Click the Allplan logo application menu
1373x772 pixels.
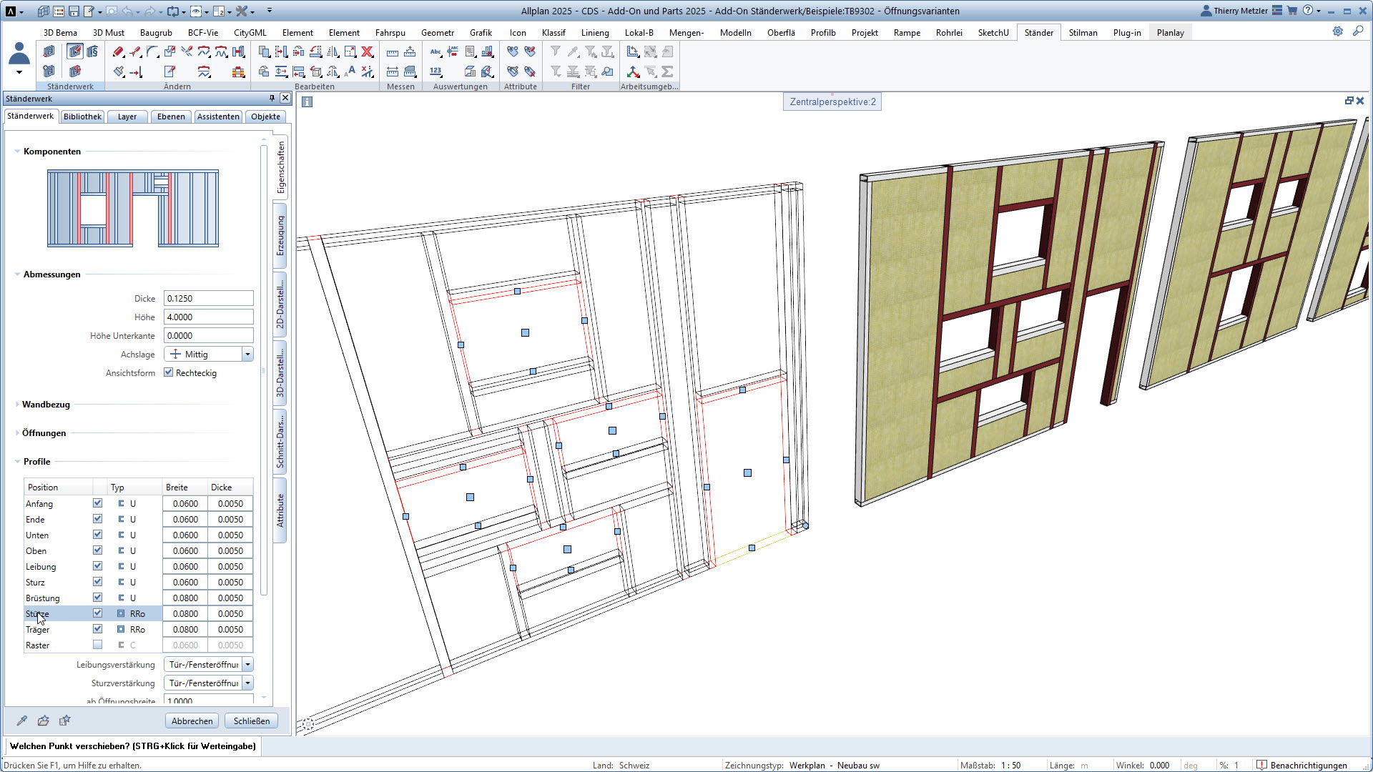(x=11, y=11)
